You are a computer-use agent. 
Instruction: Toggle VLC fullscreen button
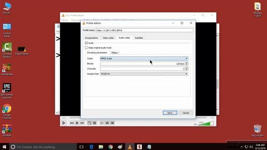(89, 123)
